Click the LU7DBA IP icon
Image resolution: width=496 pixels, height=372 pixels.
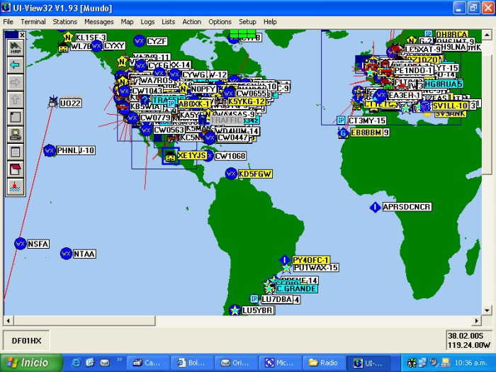(254, 298)
